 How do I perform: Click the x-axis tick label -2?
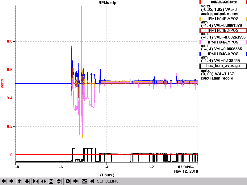coord(152,167)
